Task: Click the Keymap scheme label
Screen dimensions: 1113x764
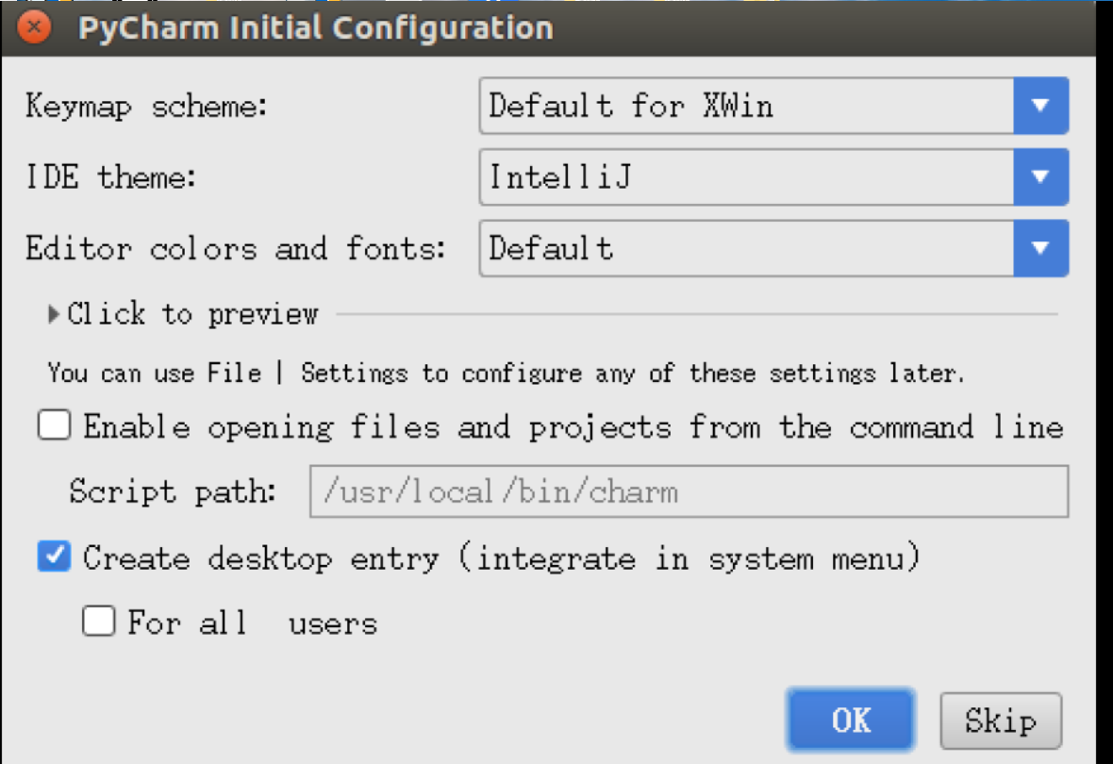Action: (x=147, y=107)
